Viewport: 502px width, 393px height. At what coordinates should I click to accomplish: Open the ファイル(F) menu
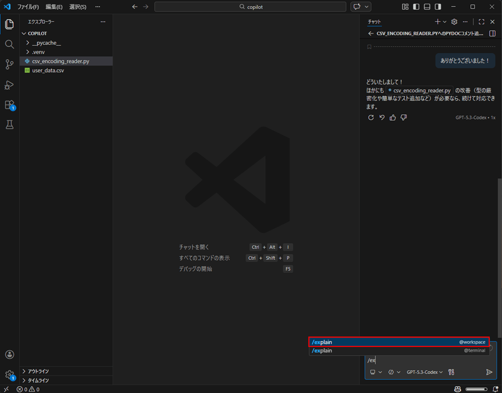[27, 7]
